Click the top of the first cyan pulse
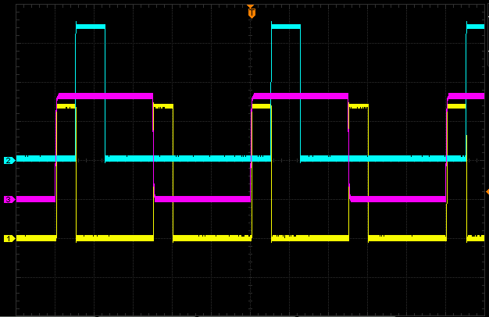Image resolution: width=489 pixels, height=317 pixels. point(90,27)
